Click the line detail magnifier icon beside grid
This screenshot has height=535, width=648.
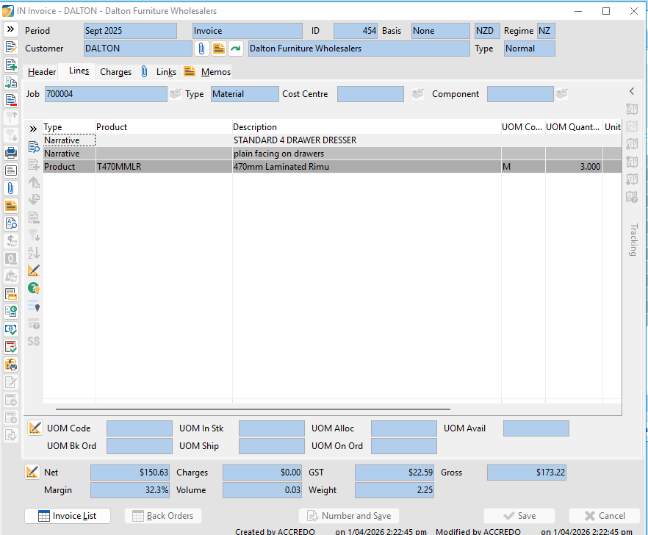tap(34, 147)
